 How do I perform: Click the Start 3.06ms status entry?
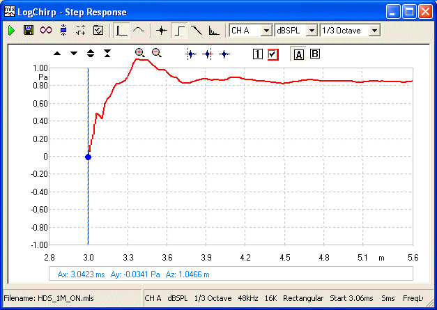coord(351,298)
